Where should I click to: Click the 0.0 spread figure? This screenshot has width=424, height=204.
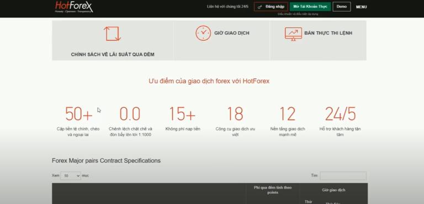click(x=130, y=114)
